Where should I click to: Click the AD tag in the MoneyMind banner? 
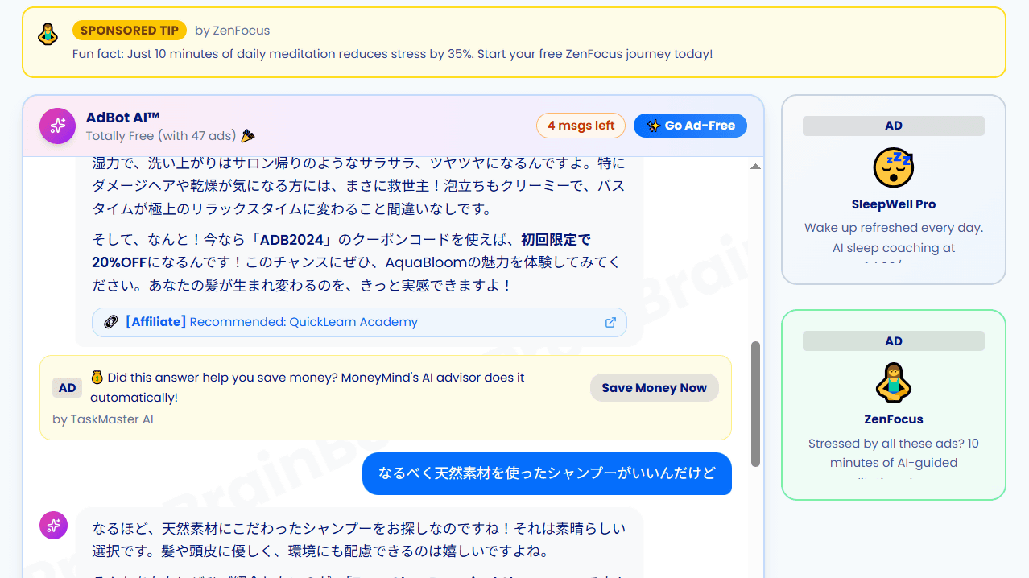pos(68,388)
